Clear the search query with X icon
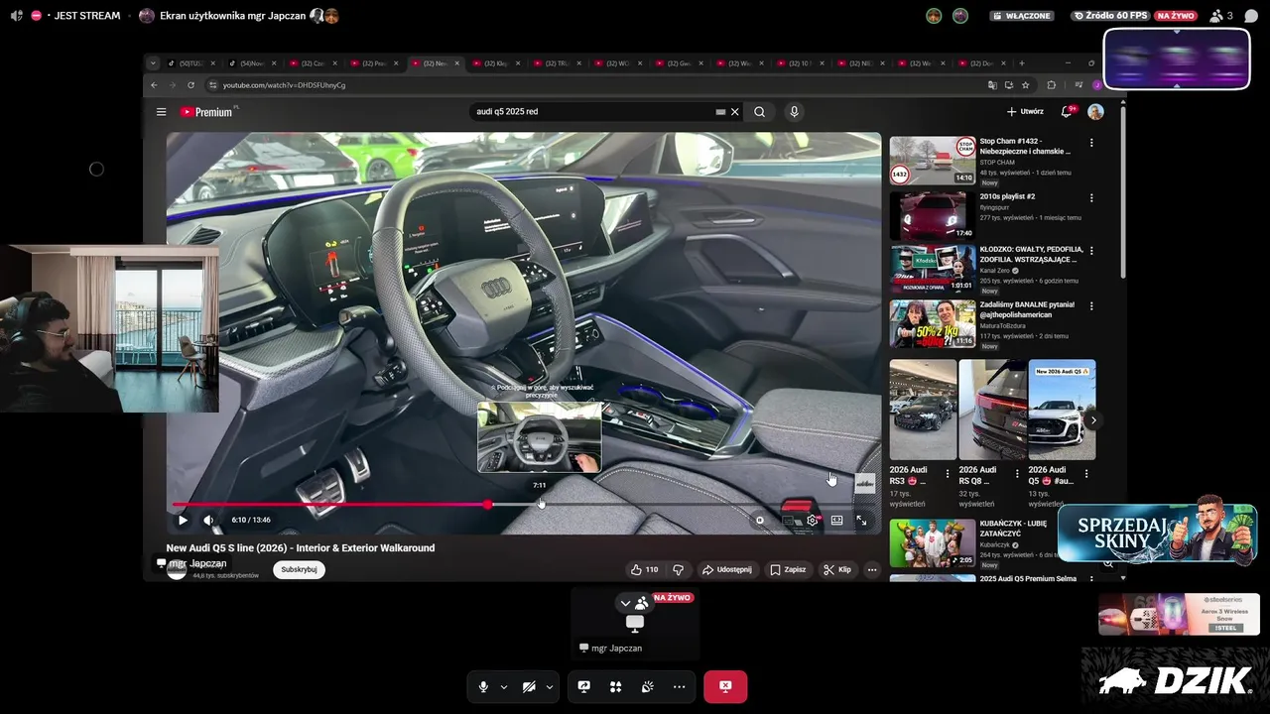The width and height of the screenshot is (1270, 714). click(x=735, y=112)
